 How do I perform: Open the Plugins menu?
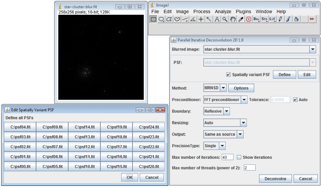pos(244,12)
